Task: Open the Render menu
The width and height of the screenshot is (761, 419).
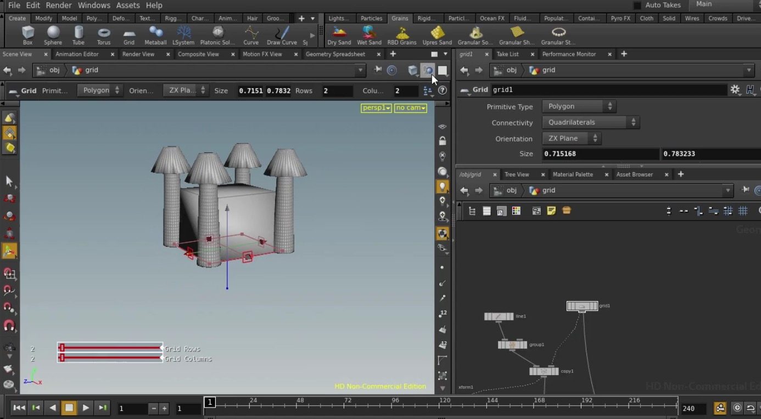Action: (59, 5)
